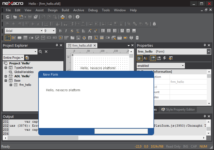Toggle the padlock lock icon
214x150 pixels.
coord(154,24)
